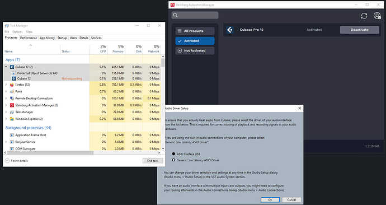The width and height of the screenshot is (386, 205).
Task: Expand the Task Manager process group
Action: pyautogui.click(x=6, y=112)
